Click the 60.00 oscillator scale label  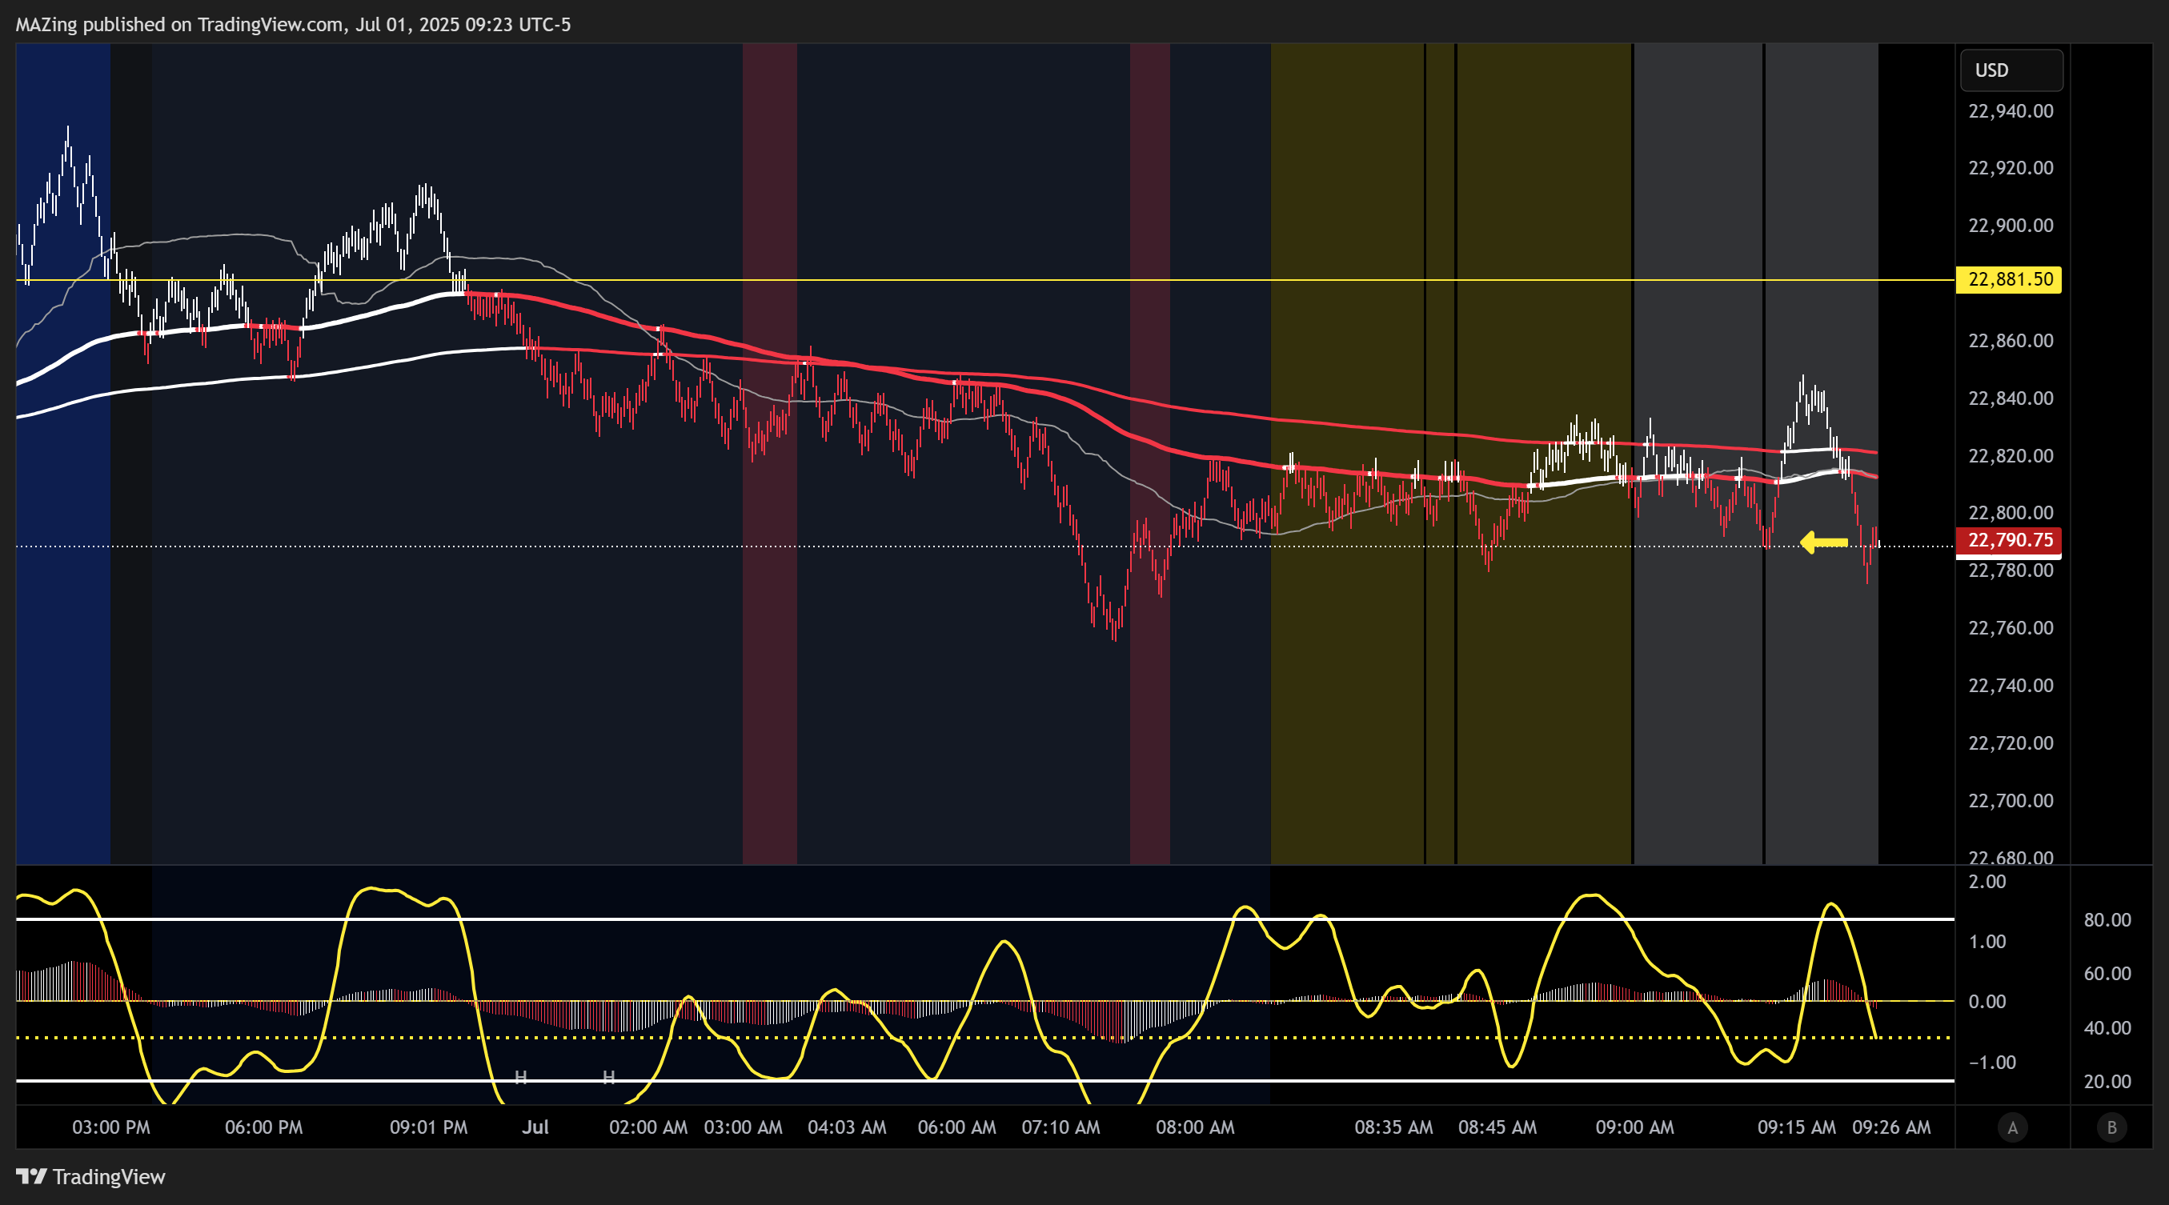click(2107, 975)
